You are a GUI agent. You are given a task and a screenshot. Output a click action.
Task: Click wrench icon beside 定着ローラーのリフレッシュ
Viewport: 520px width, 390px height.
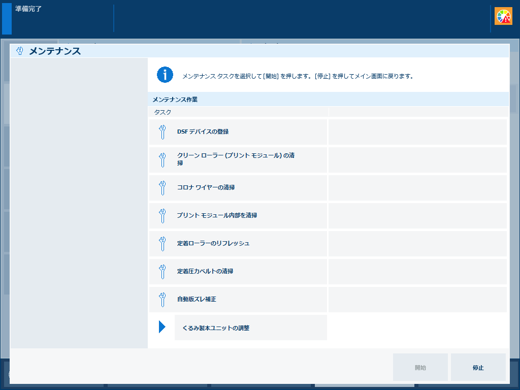tap(162, 243)
